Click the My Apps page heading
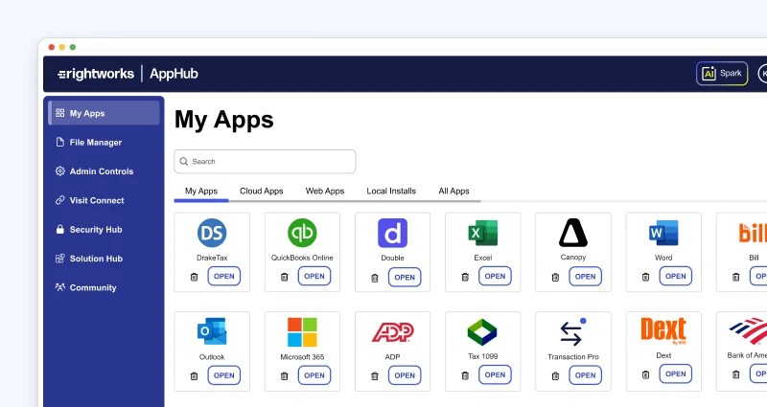 point(224,121)
